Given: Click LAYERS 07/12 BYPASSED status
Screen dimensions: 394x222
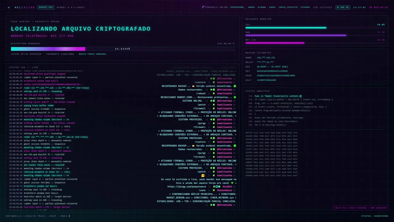Looking at the screenshot, I should tap(26, 54).
